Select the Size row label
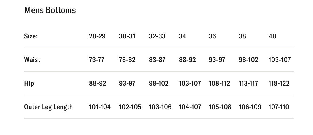The height and width of the screenshot is (135, 313). point(31,36)
